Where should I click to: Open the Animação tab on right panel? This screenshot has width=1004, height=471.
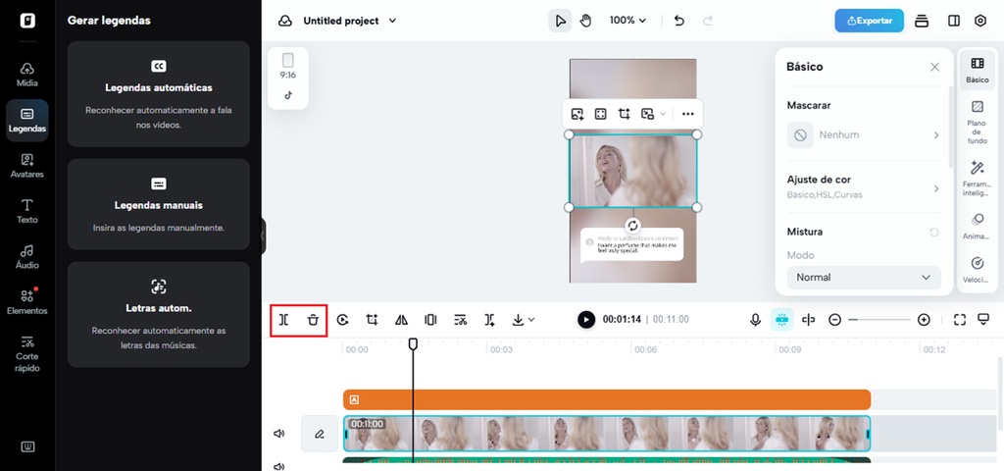click(x=978, y=226)
